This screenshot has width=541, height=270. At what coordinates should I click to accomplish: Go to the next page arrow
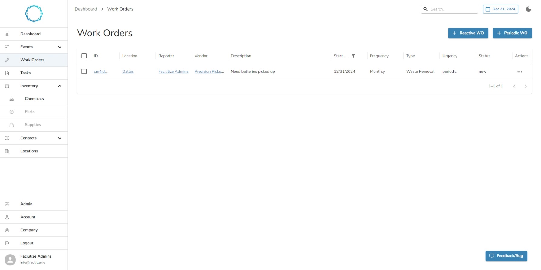tap(526, 86)
